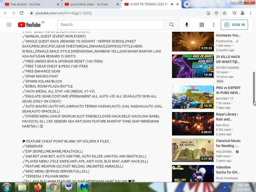Click the padlock site info icon

[x=31, y=13]
